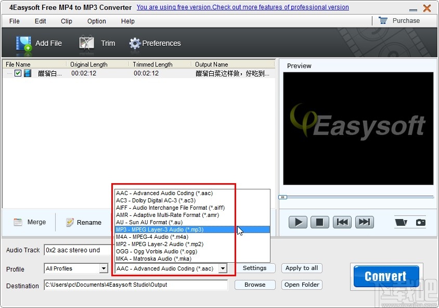The height and width of the screenshot is (308, 439).
Task: Open the Clip menu
Action: 66,21
